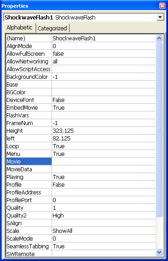Select the Profile property
The image size is (168, 261).
[x=29, y=184]
